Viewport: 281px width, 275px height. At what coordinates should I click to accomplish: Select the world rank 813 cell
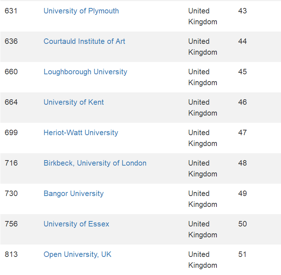point(11,254)
